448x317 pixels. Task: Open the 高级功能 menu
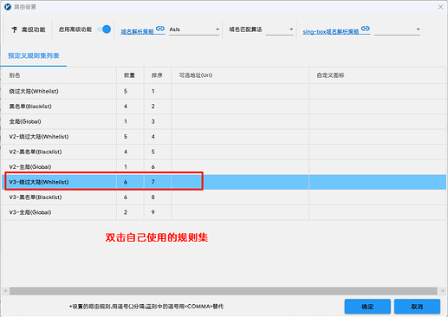29,29
